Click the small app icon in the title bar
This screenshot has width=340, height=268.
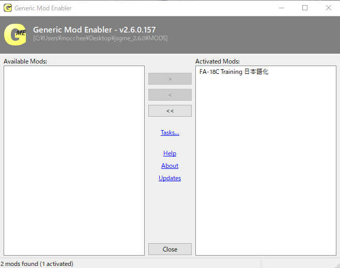[8, 8]
